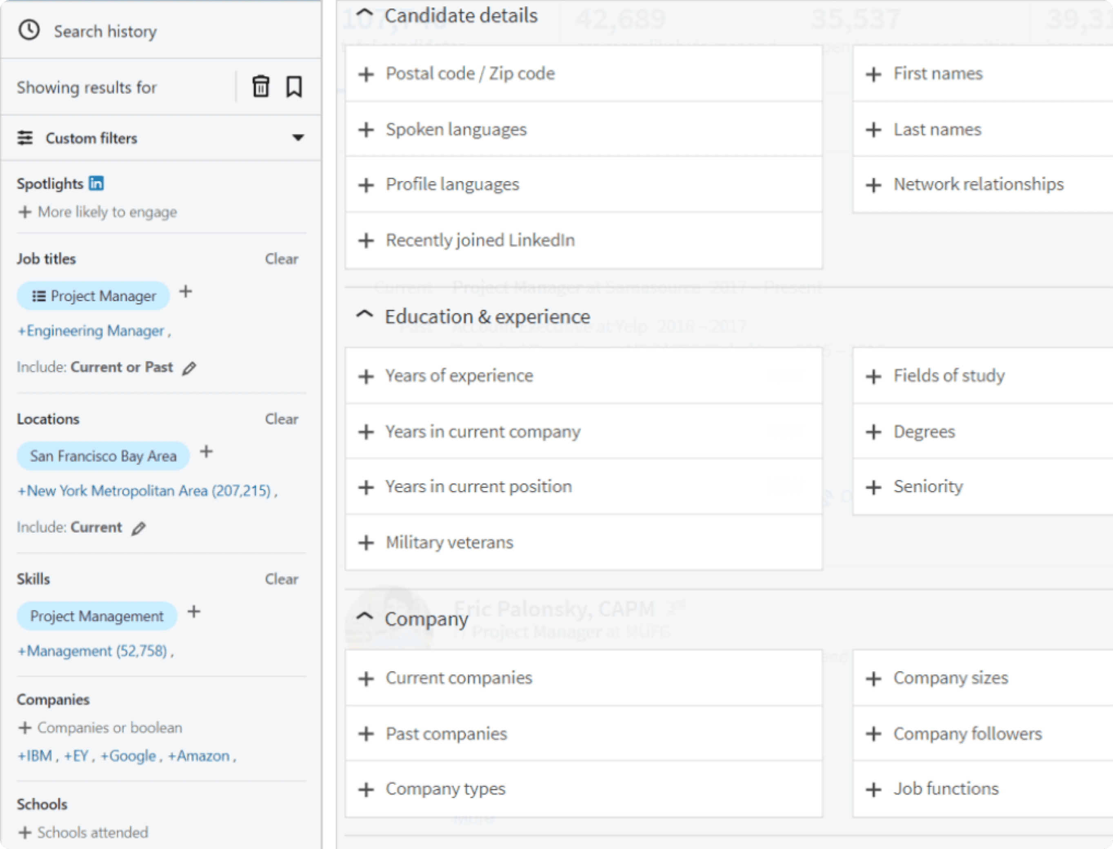Click plus next to San Francisco Bay Area
Screen dimensions: 1113x849
206,451
